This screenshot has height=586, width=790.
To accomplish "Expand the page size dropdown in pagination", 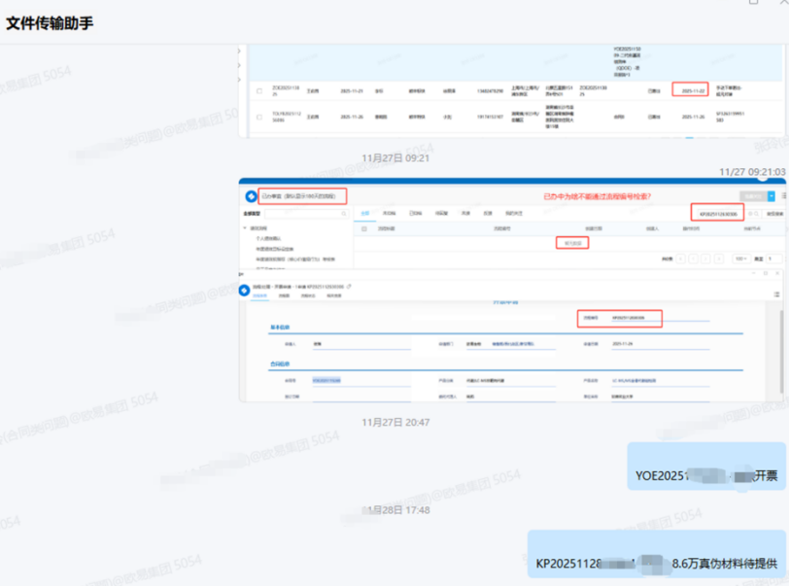I will [740, 259].
